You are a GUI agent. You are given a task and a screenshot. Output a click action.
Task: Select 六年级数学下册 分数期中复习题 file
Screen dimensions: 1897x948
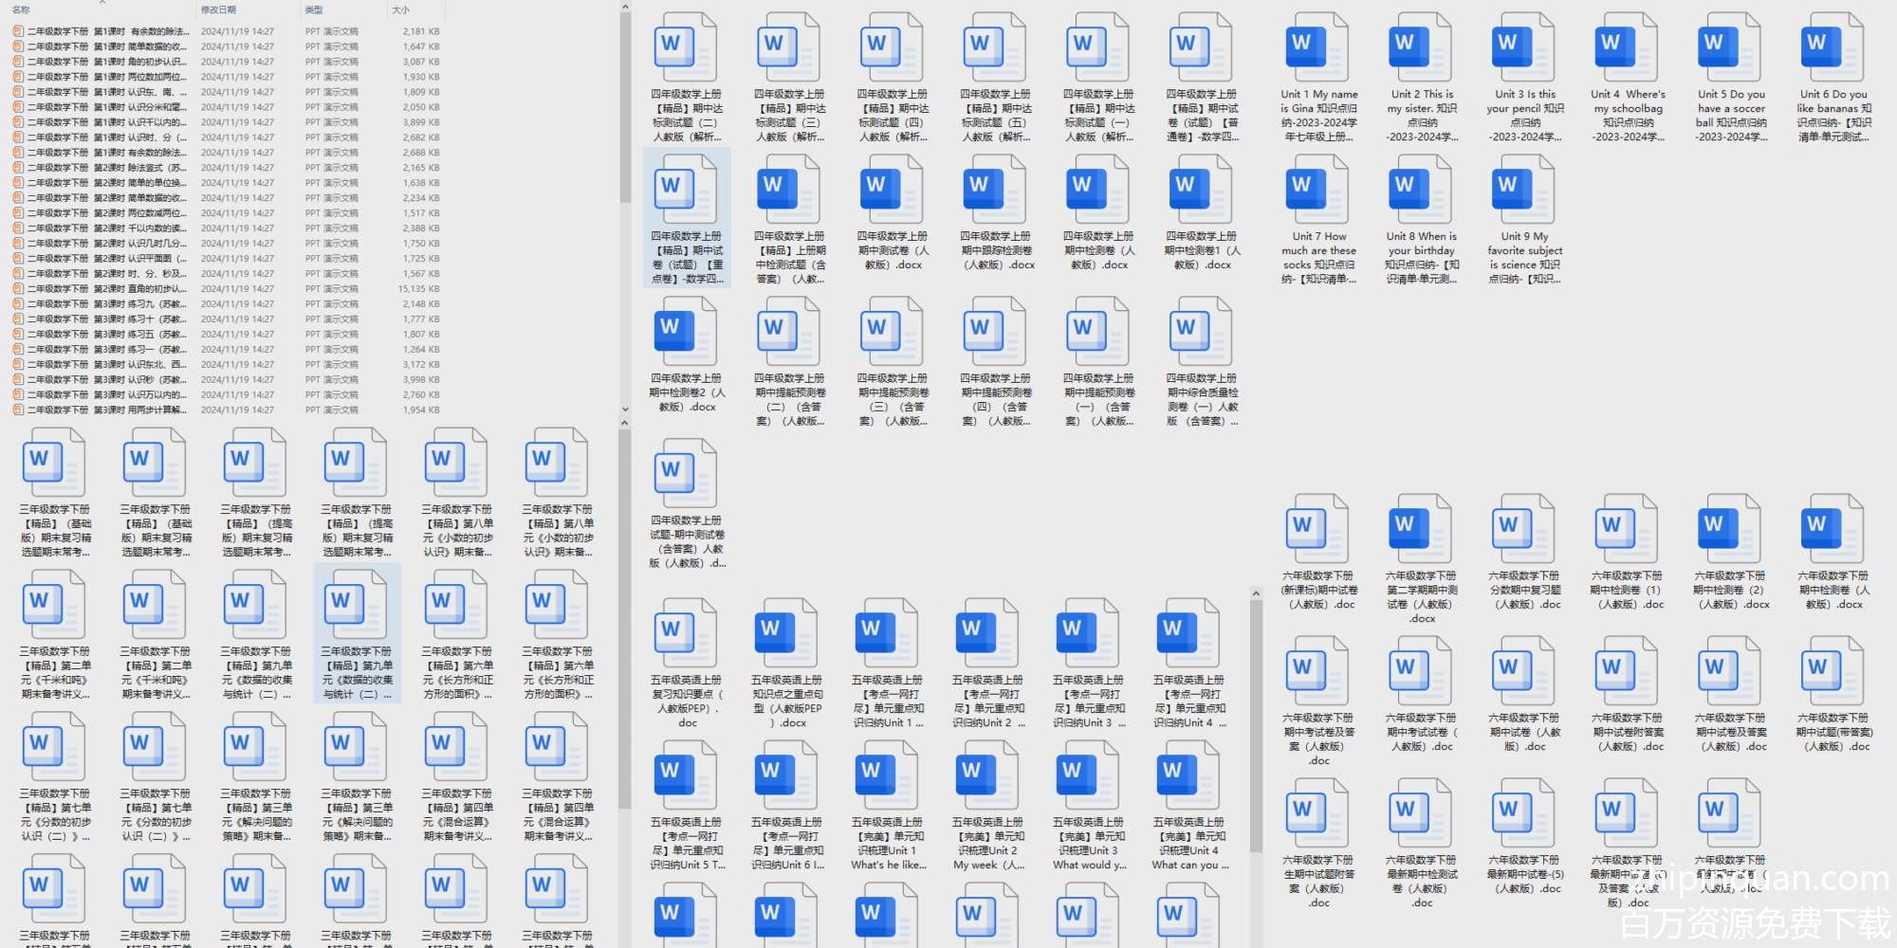click(1524, 553)
